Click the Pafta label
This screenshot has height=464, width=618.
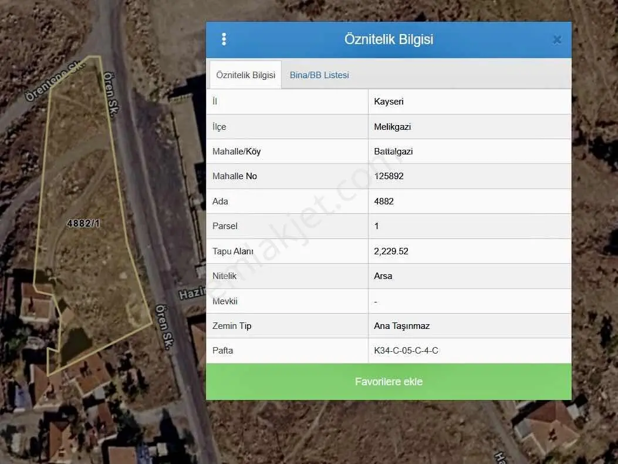(222, 351)
